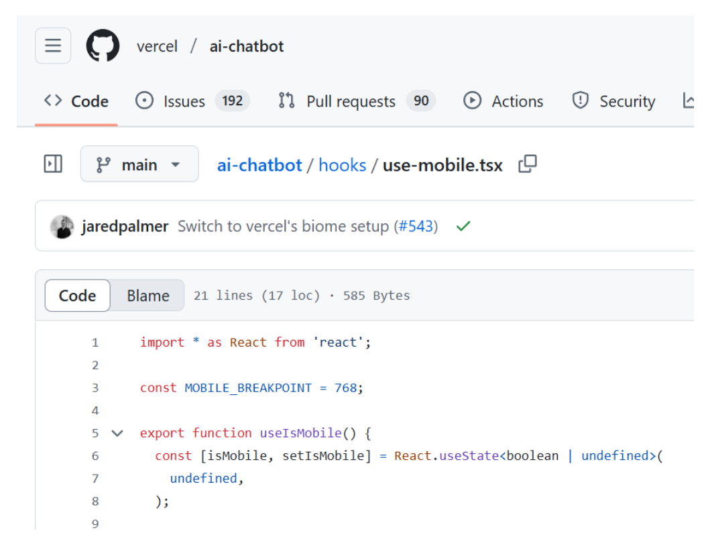This screenshot has width=710, height=547.
Task: Open the hamburger navigation menu
Action: [53, 46]
